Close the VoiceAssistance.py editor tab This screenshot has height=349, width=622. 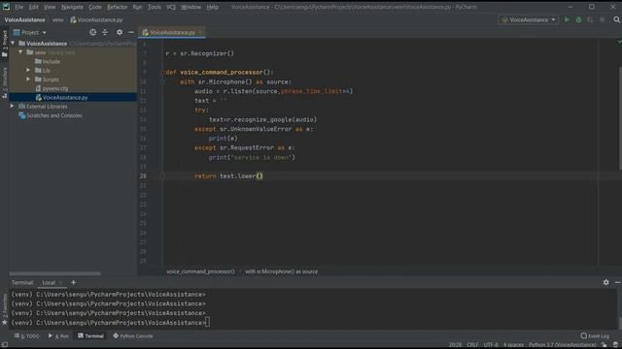201,32
